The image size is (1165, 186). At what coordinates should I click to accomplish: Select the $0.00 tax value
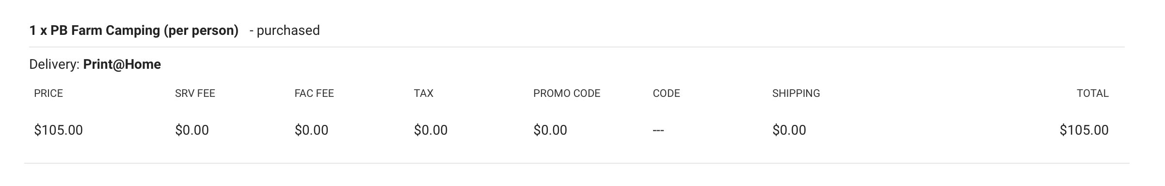point(431,130)
